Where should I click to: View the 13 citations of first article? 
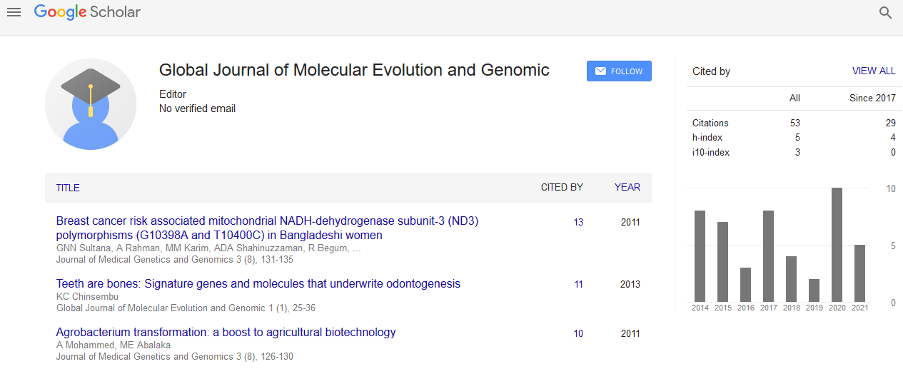click(578, 223)
